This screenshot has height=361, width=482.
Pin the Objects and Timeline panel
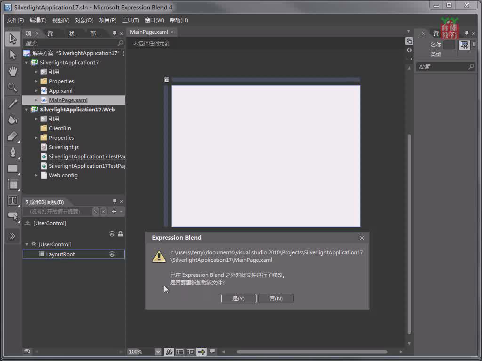coord(114,201)
